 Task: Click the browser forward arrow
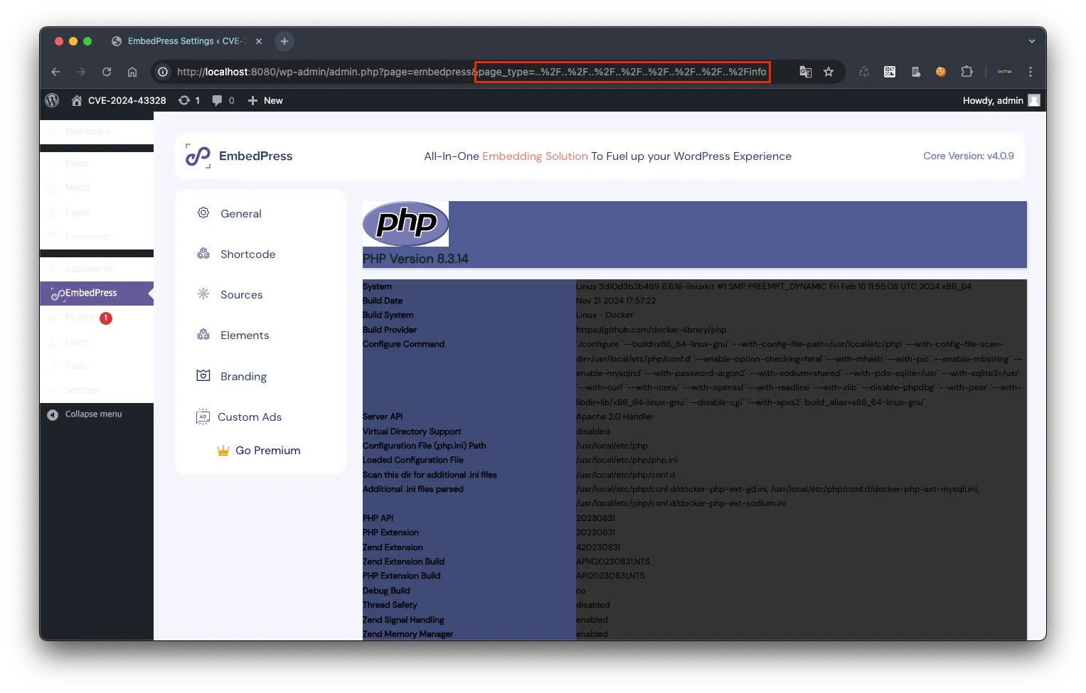[x=81, y=72]
